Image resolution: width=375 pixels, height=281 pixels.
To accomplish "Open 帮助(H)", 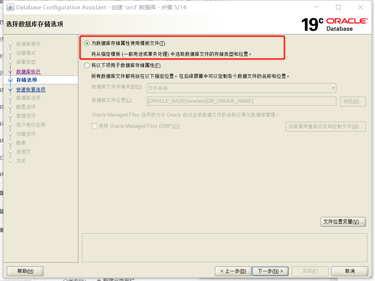I will click(x=25, y=271).
